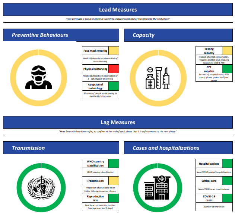This screenshot has height=213, width=235.
Task: Click the green WHO country classification swatch
Action: click(x=114, y=164)
